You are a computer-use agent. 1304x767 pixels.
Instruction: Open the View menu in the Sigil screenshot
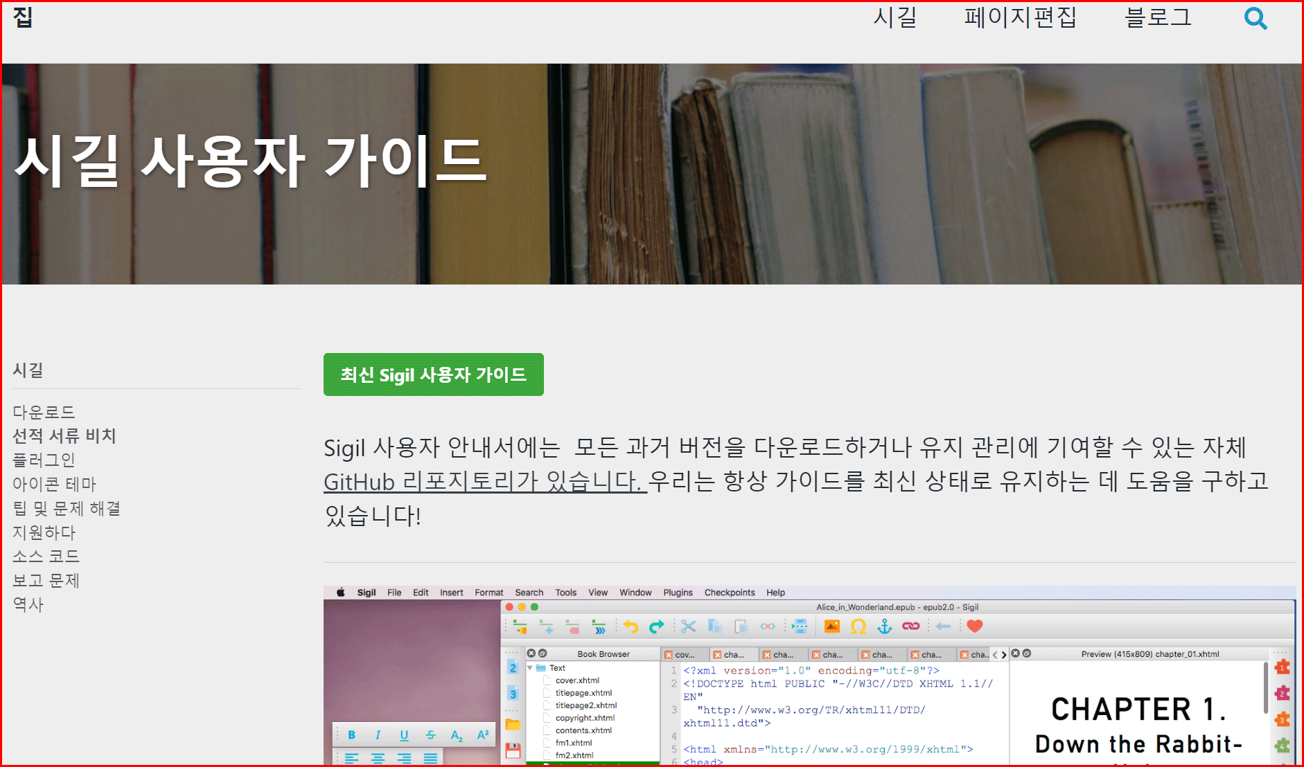point(598,593)
